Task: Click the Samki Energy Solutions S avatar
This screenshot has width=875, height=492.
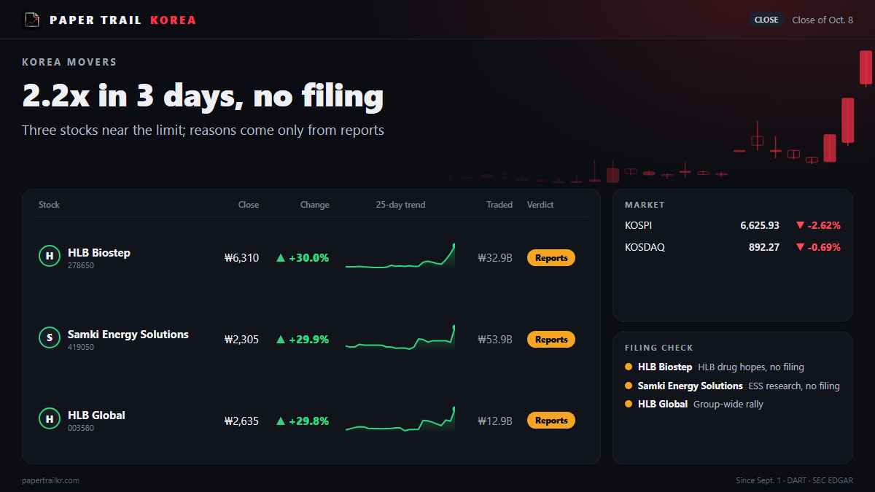Action: 49,337
